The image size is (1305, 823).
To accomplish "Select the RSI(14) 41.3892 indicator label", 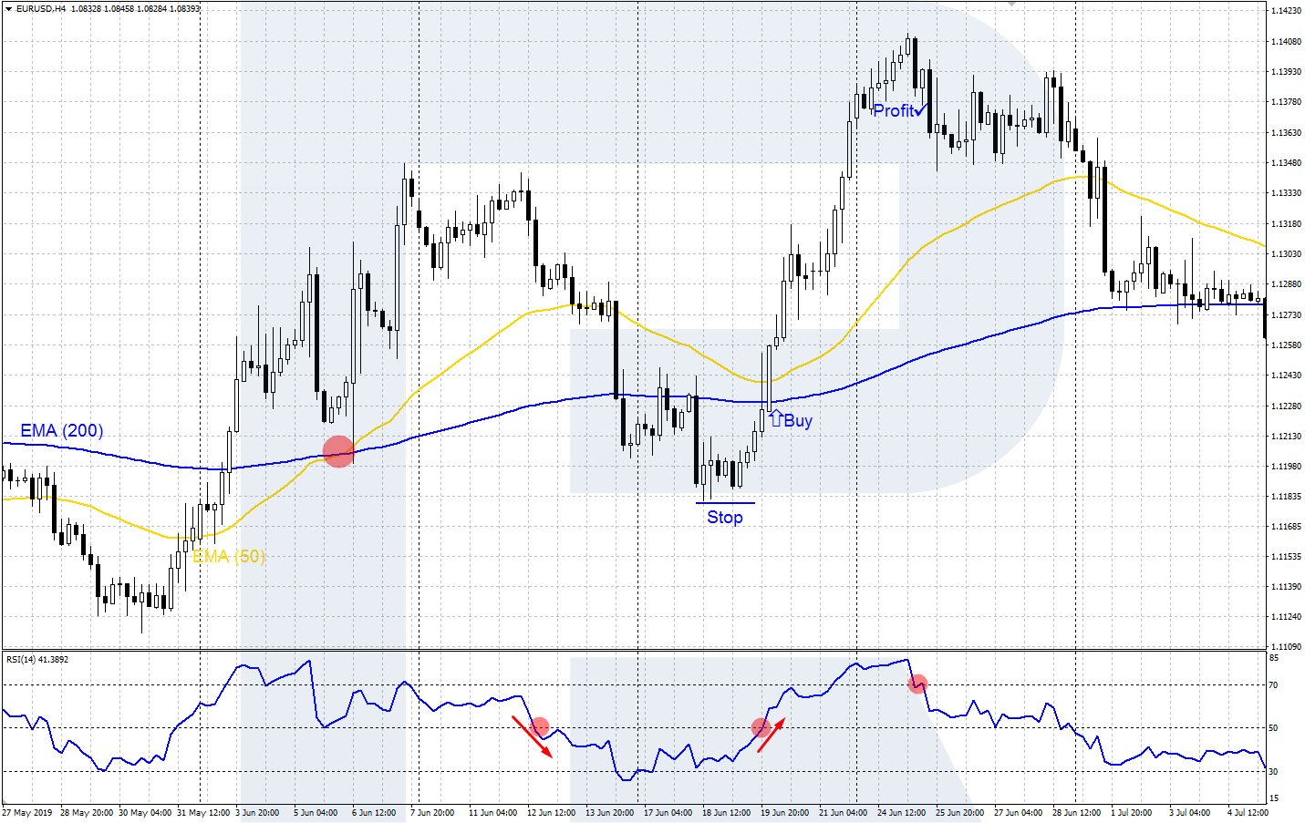I will coord(37,659).
